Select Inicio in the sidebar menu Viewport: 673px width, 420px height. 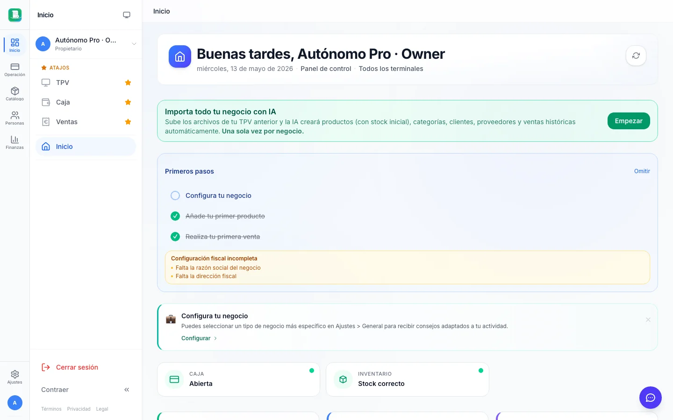pyautogui.click(x=86, y=147)
